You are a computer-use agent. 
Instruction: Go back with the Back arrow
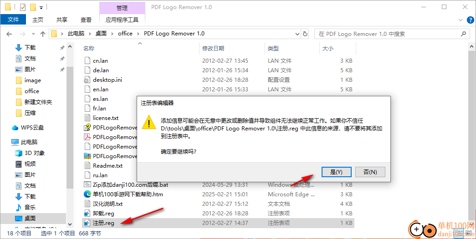[x=10, y=34]
